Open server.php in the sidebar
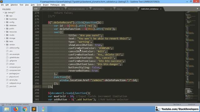The image size is (200, 112). coord(13,80)
